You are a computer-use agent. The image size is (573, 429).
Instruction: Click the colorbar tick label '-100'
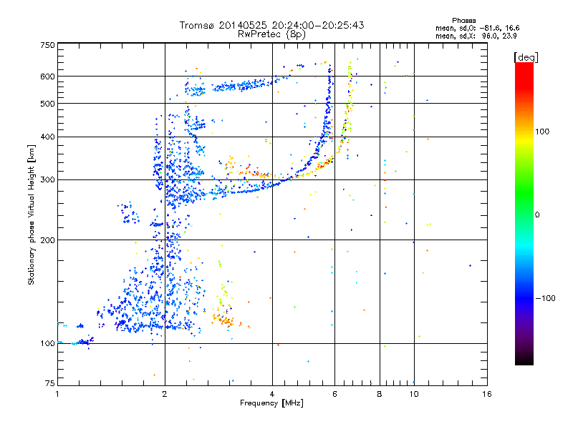point(545,298)
